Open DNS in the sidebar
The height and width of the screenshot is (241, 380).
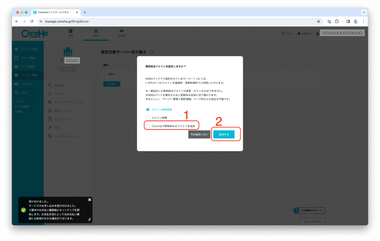(x=28, y=93)
